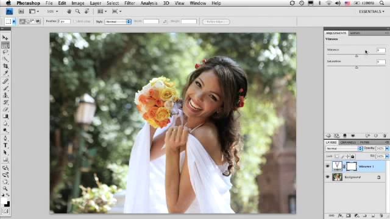The width and height of the screenshot is (390, 219).
Task: Select the Magic Wand tool
Action: coord(5,59)
